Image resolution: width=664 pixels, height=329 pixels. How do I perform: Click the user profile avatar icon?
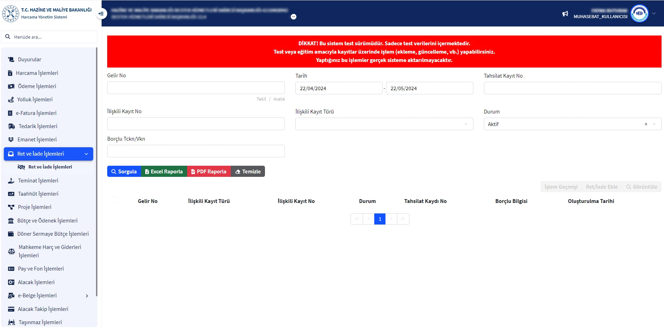639,14
